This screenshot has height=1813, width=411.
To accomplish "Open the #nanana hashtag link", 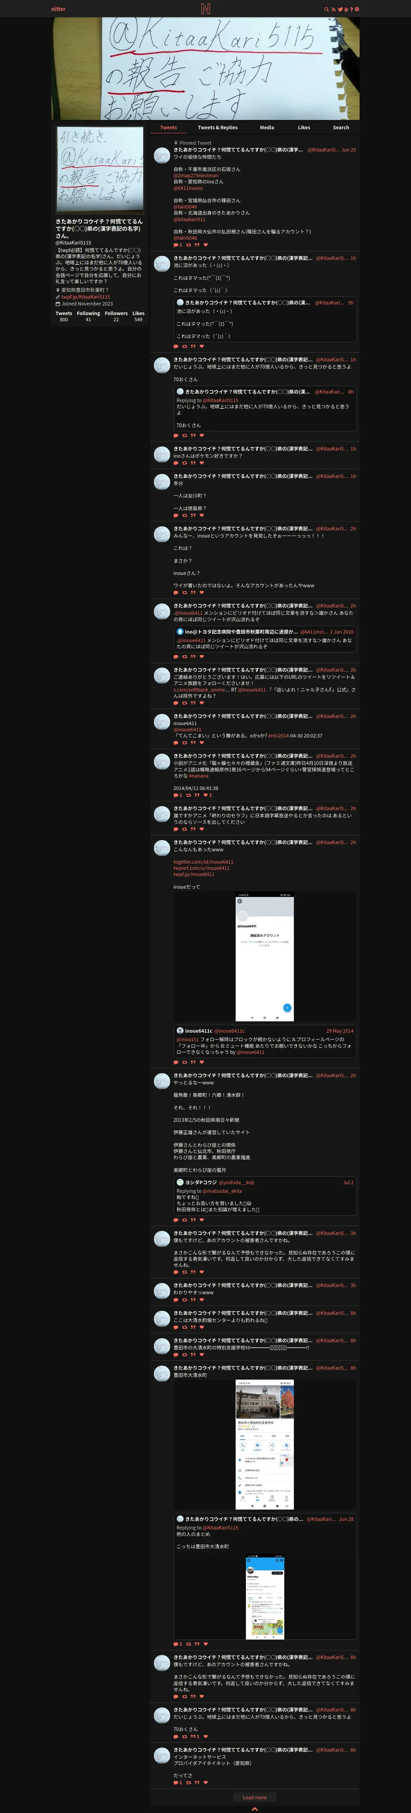I will [199, 776].
